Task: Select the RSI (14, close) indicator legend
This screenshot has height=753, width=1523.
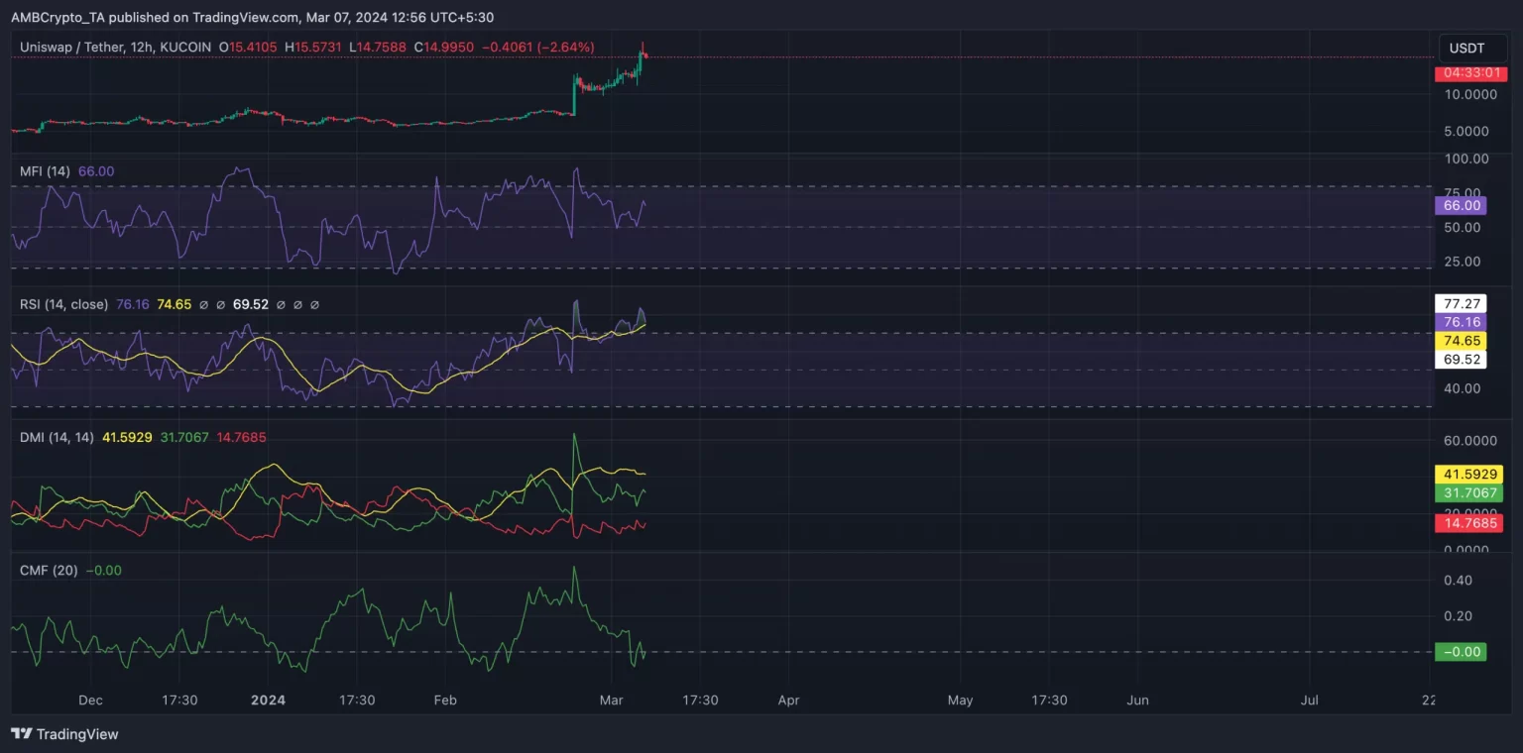Action: click(63, 304)
